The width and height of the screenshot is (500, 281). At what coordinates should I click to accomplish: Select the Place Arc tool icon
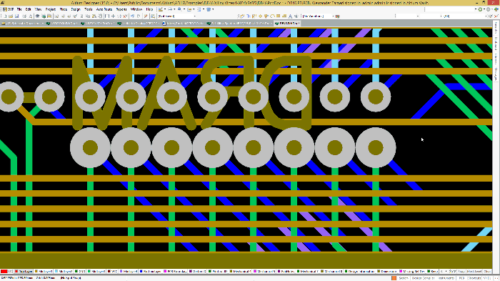coord(272,16)
